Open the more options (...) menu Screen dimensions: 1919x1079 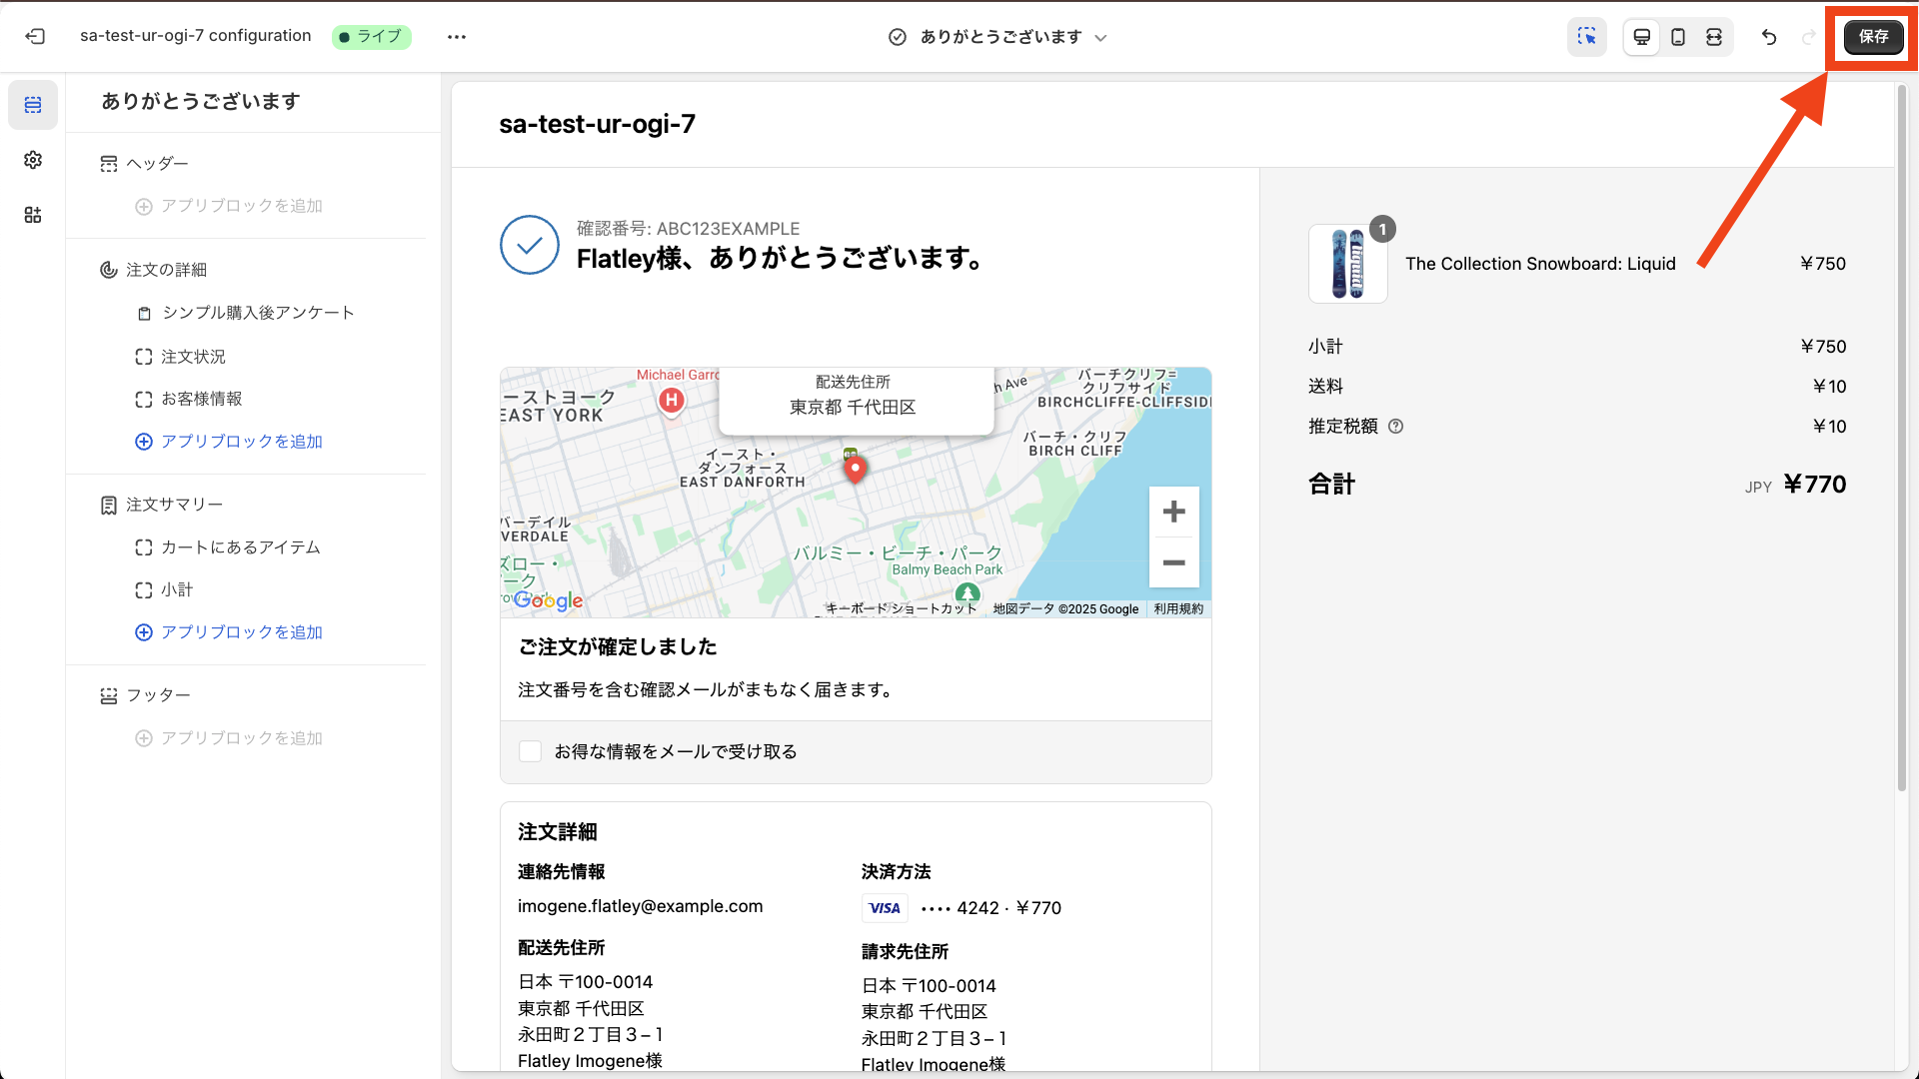(x=457, y=37)
